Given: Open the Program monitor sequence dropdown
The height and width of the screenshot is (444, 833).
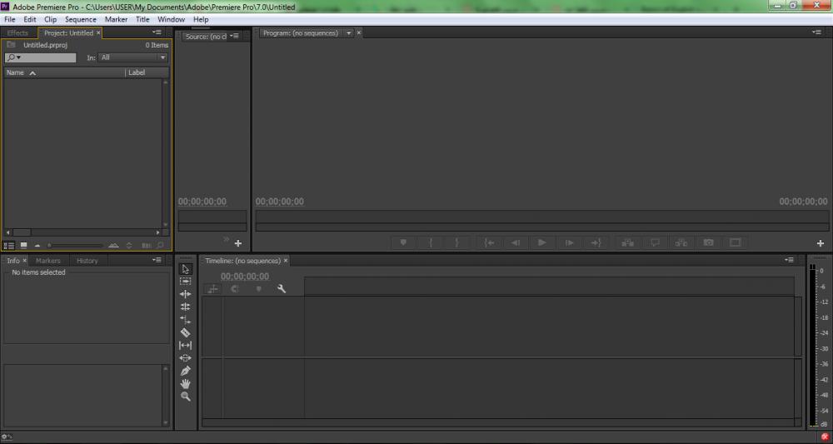Looking at the screenshot, I should point(349,33).
